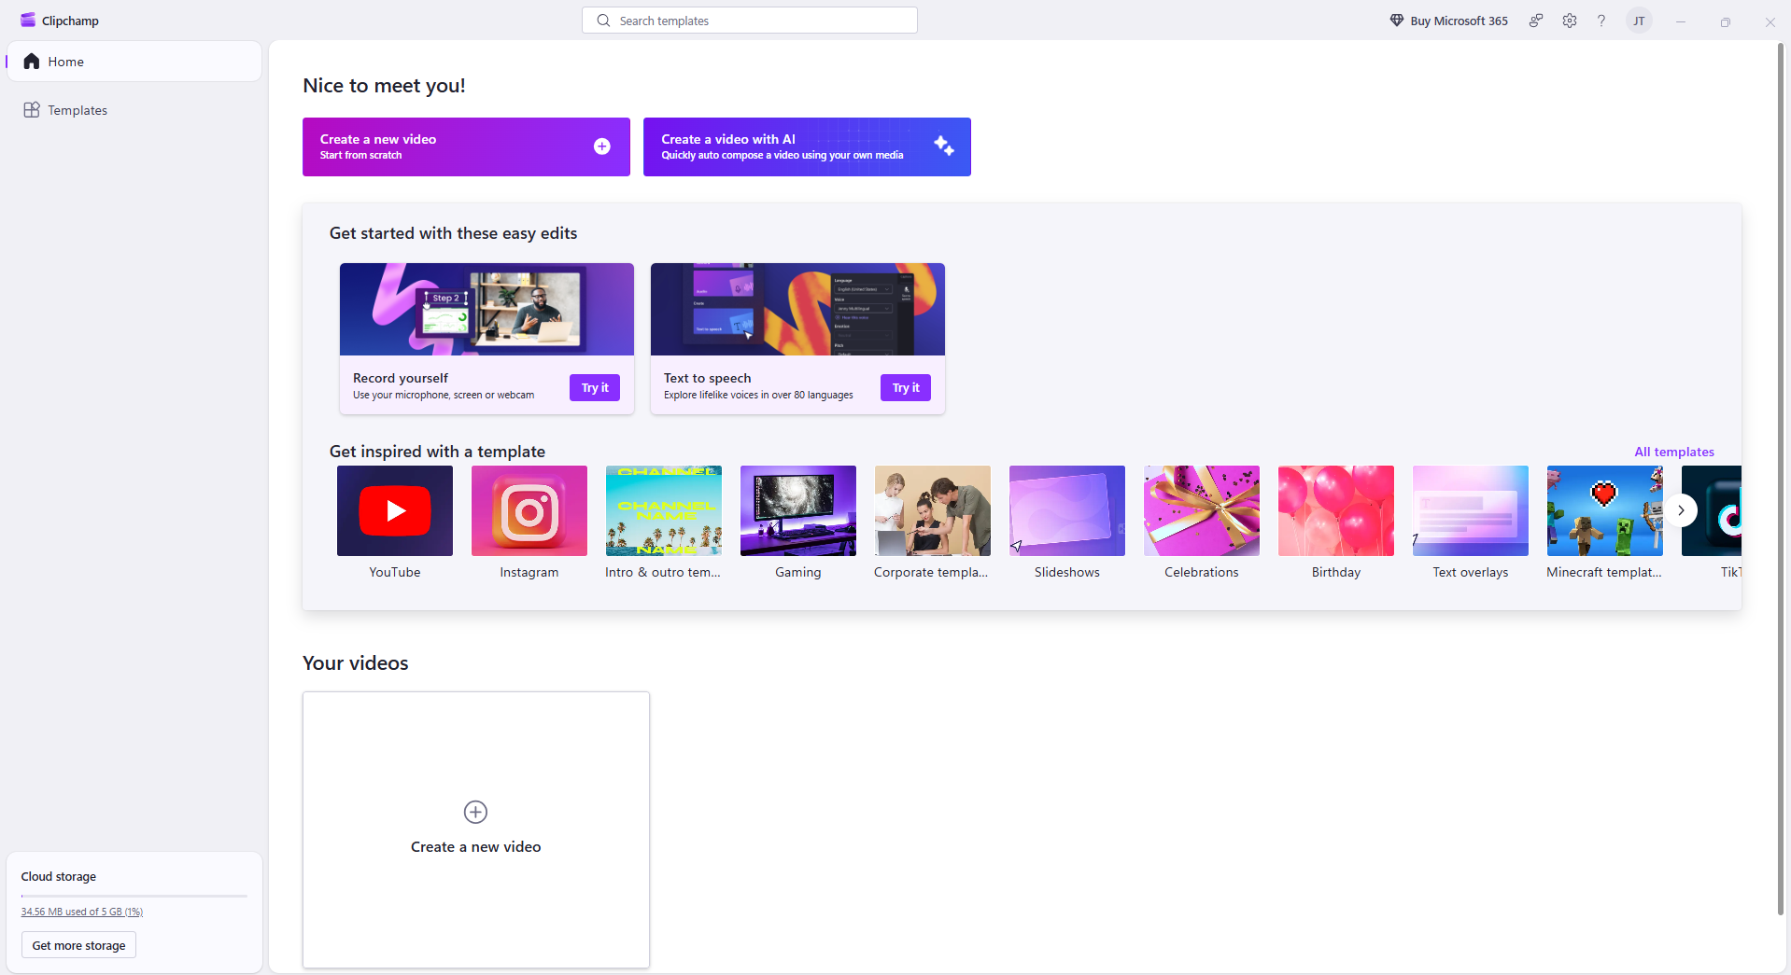Click the plus icon on Create a new video banner

(x=602, y=146)
